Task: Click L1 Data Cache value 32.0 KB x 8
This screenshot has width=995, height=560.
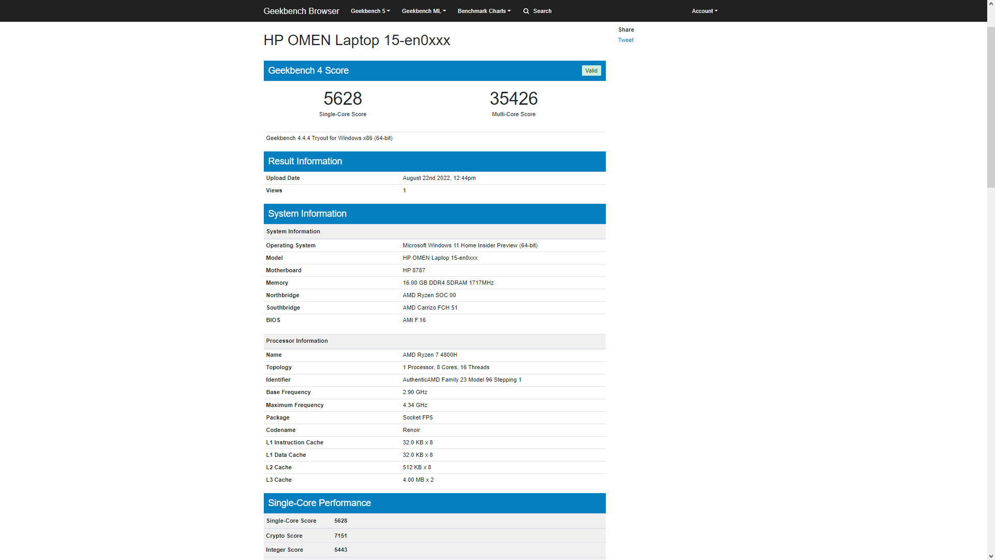Action: pos(417,455)
